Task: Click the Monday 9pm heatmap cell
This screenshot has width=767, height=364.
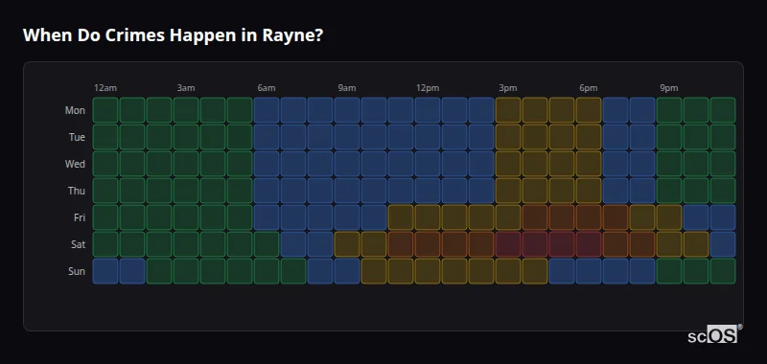Action: coord(669,110)
